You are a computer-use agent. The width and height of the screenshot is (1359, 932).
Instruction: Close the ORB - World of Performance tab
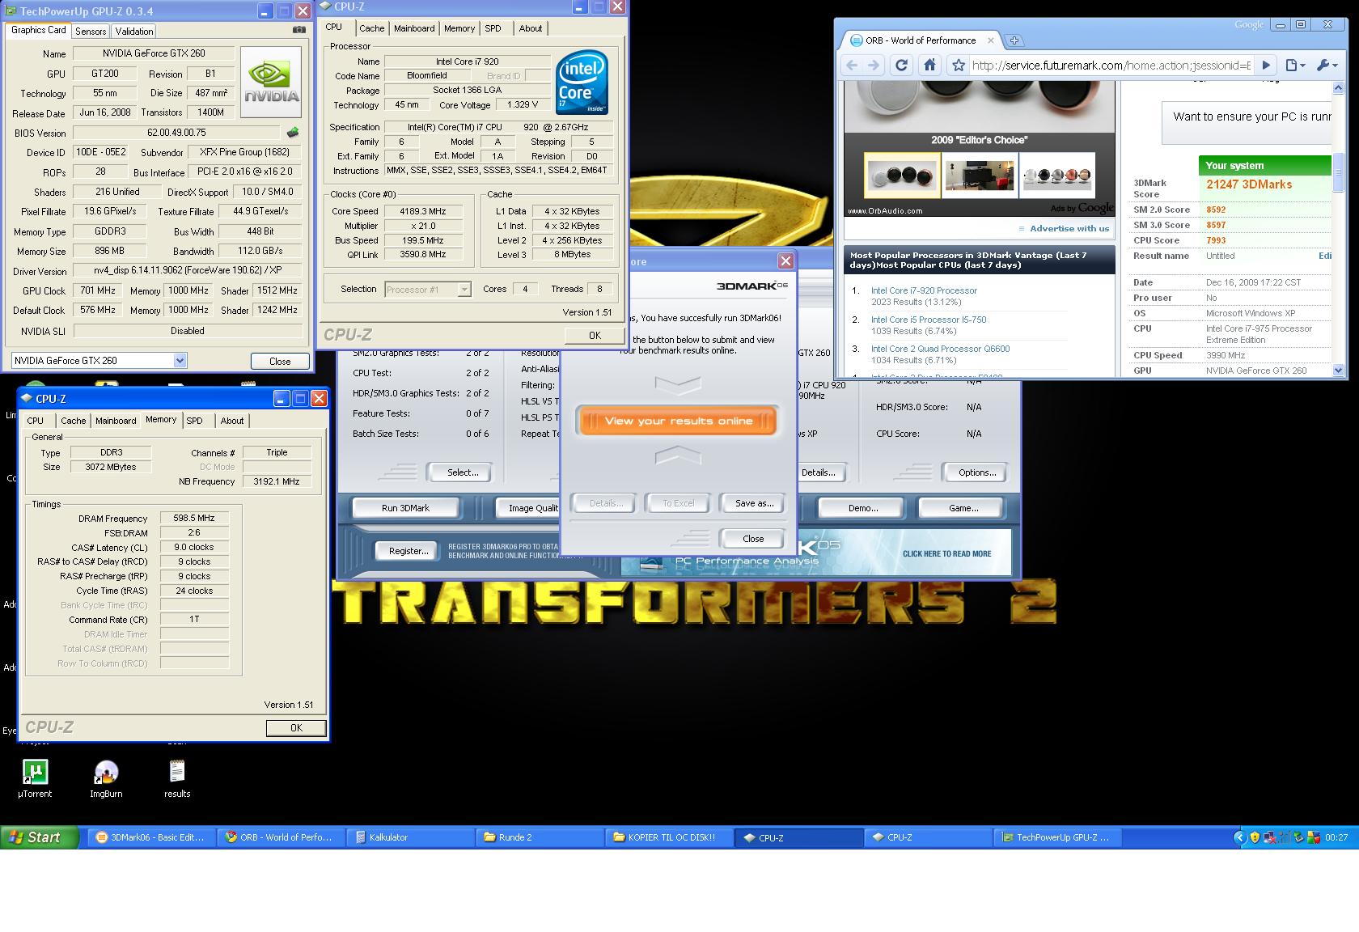(991, 40)
